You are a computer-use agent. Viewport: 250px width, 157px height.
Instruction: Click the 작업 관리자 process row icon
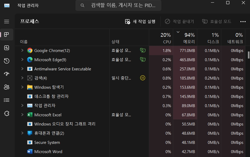click(30, 106)
